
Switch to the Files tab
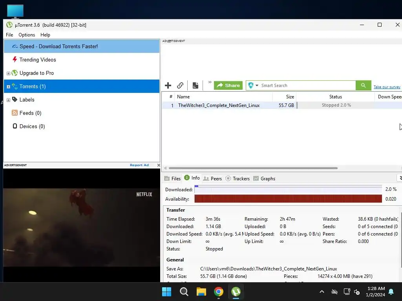(173, 178)
